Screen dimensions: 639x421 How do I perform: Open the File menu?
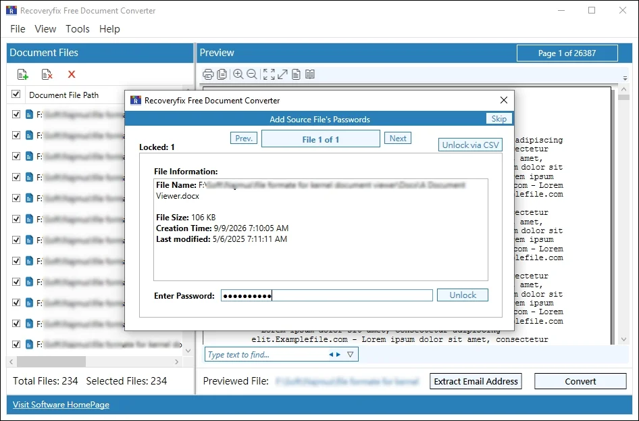tap(18, 29)
